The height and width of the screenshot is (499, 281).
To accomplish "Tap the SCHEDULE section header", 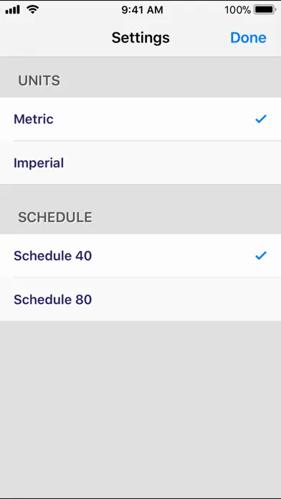I will [55, 217].
